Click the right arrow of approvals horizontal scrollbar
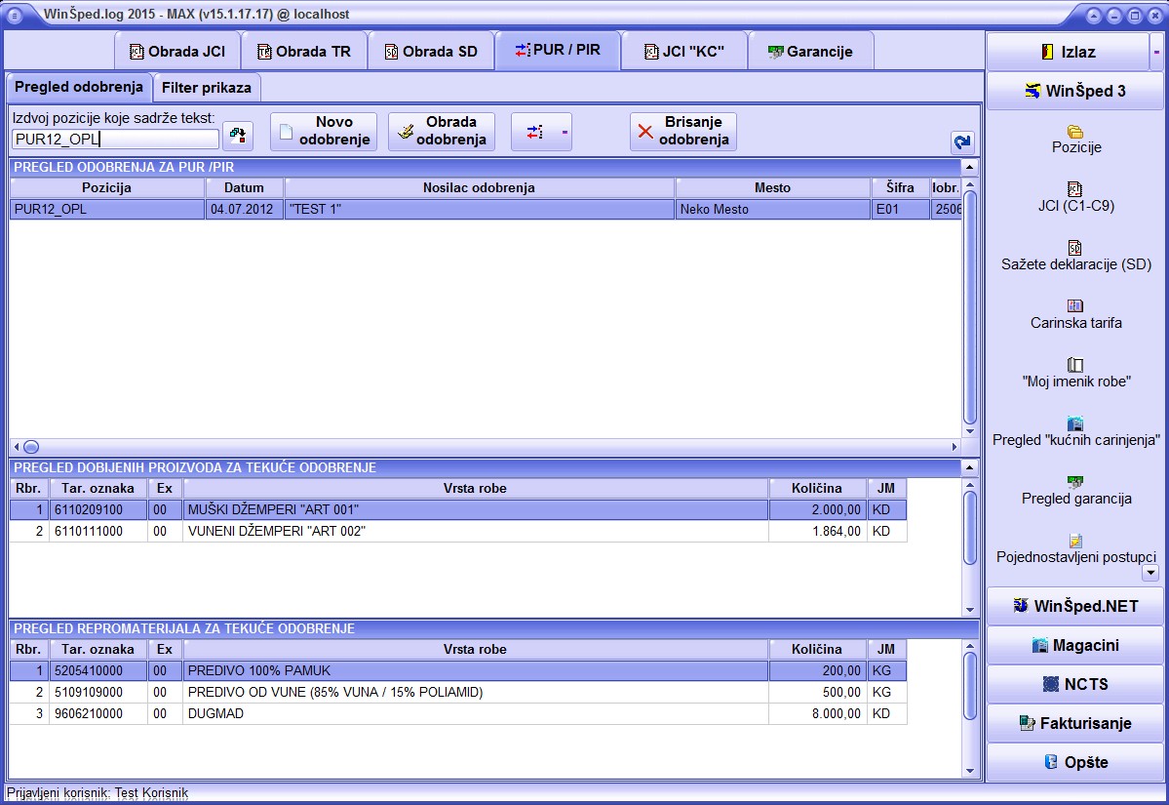This screenshot has width=1169, height=805. tap(955, 447)
